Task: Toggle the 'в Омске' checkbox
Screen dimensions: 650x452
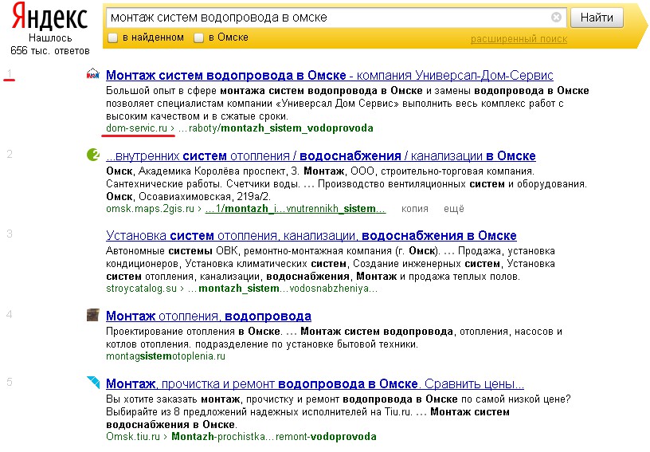Action: (199, 37)
